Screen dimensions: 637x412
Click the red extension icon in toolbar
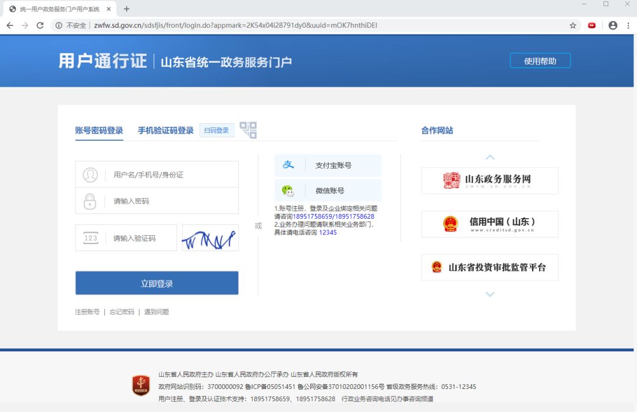[x=592, y=25]
